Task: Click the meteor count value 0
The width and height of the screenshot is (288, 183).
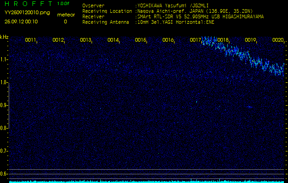Action: (x=65, y=22)
